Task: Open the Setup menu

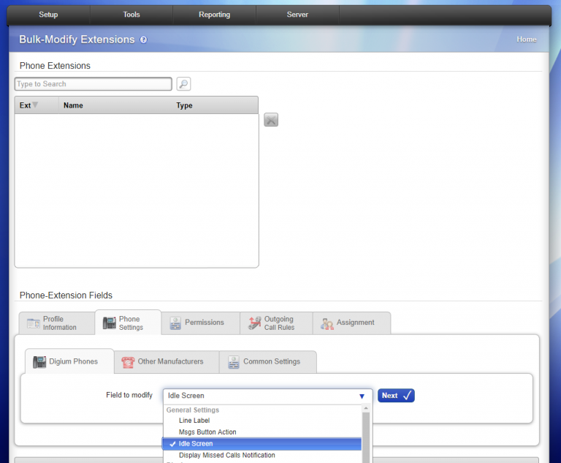Action: coord(48,15)
